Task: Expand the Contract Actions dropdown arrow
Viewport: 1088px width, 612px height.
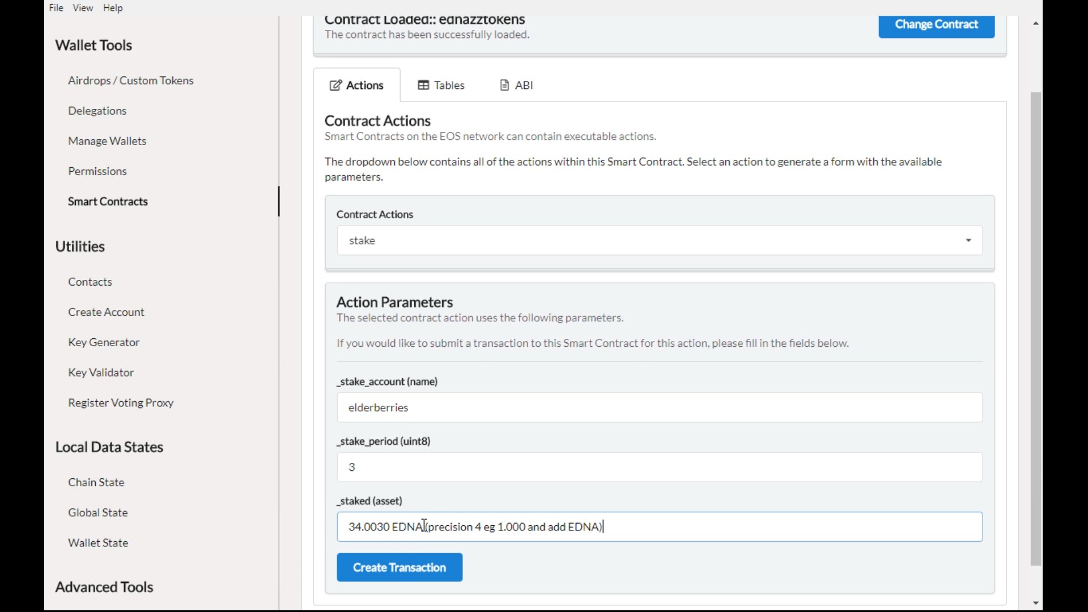Action: 968,241
